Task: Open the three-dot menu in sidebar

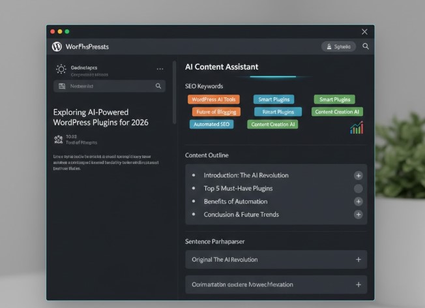Action: [x=160, y=69]
